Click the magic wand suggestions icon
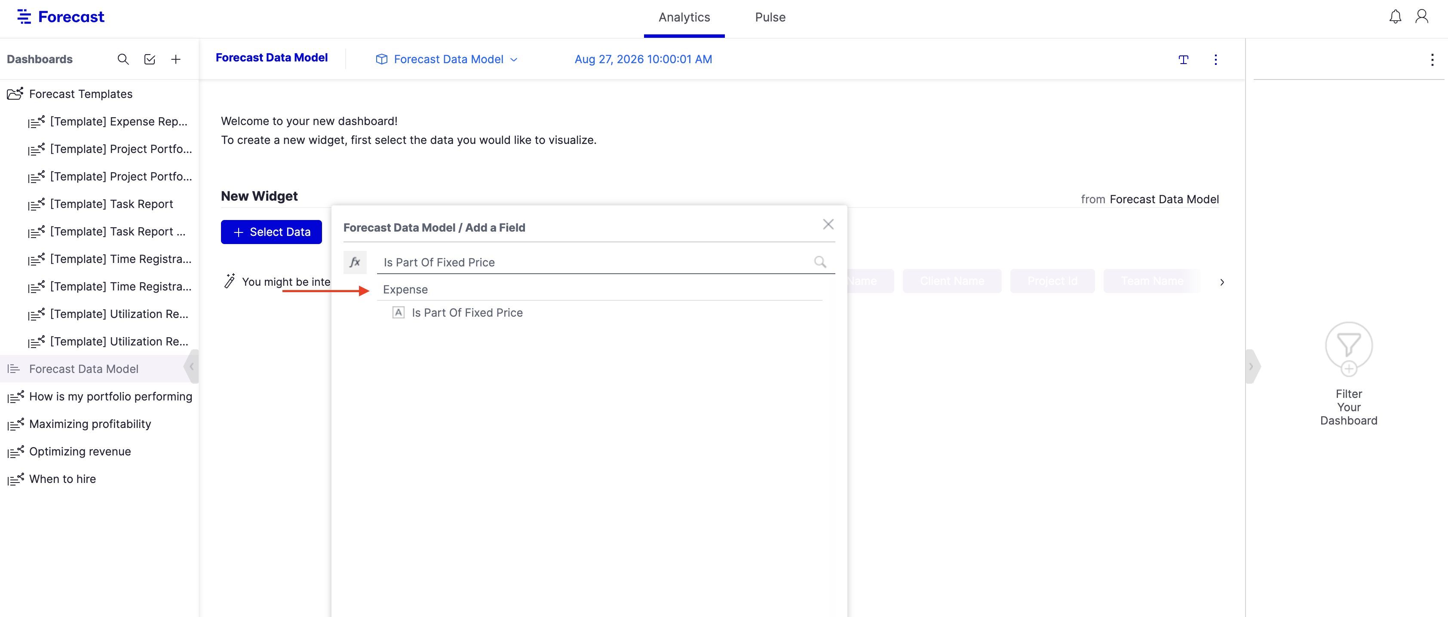This screenshot has height=617, width=1448. pyautogui.click(x=229, y=281)
